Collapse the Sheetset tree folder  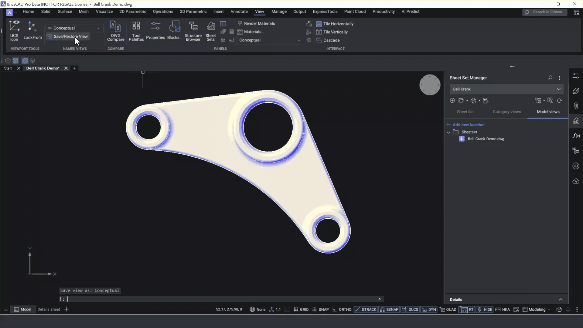point(448,132)
